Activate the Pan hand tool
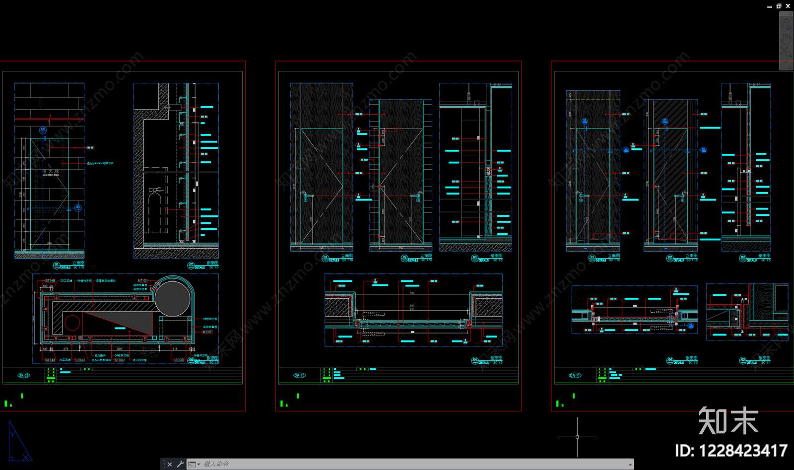 coord(786,39)
